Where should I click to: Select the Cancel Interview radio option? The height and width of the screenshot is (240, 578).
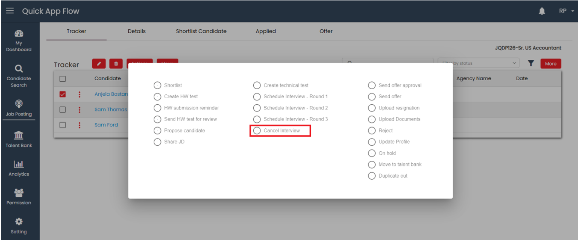[x=257, y=131]
